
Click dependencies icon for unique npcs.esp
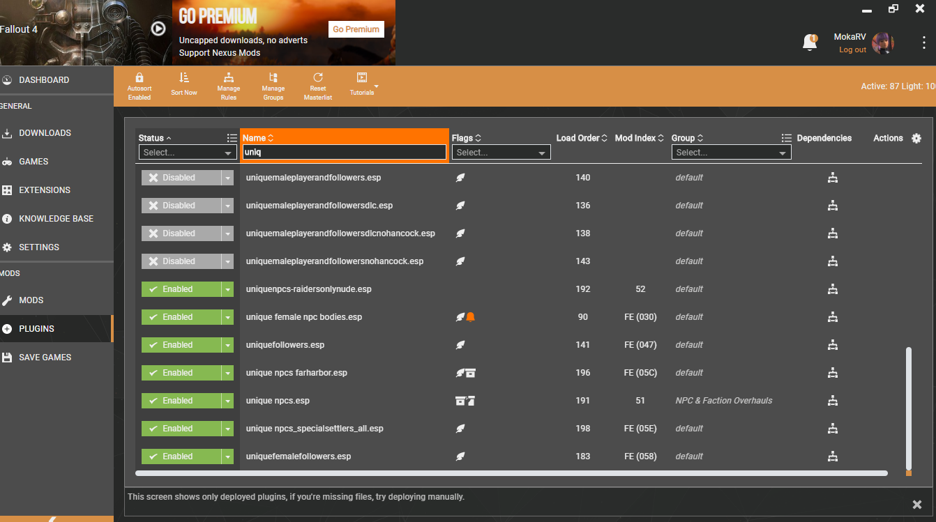tap(832, 401)
